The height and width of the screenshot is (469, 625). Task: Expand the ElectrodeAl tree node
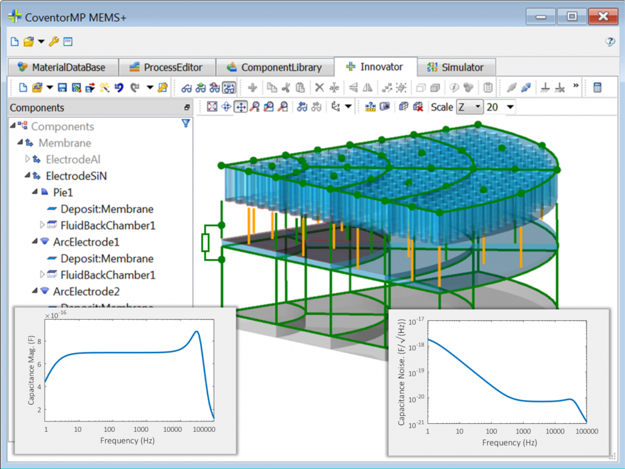click(27, 159)
